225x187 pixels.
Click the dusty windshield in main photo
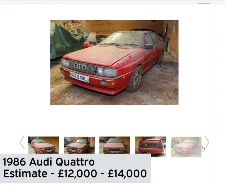coord(122,39)
